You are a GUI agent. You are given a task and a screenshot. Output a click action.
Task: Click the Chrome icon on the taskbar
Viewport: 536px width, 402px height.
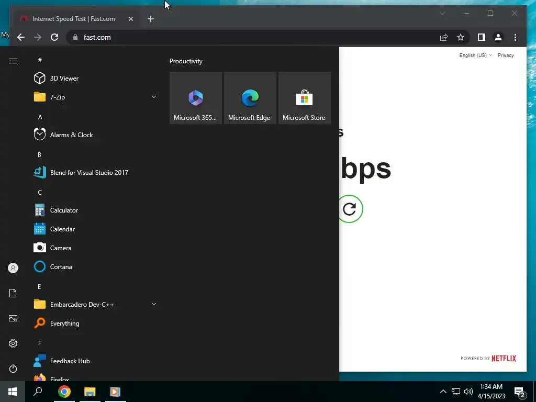[x=64, y=392]
